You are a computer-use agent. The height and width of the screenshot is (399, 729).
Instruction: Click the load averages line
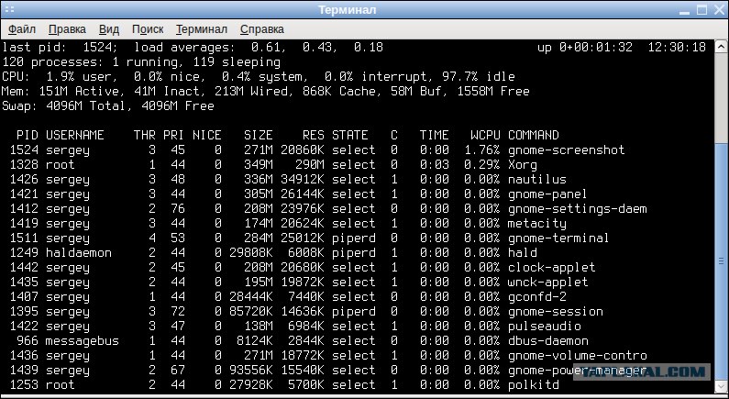(259, 48)
